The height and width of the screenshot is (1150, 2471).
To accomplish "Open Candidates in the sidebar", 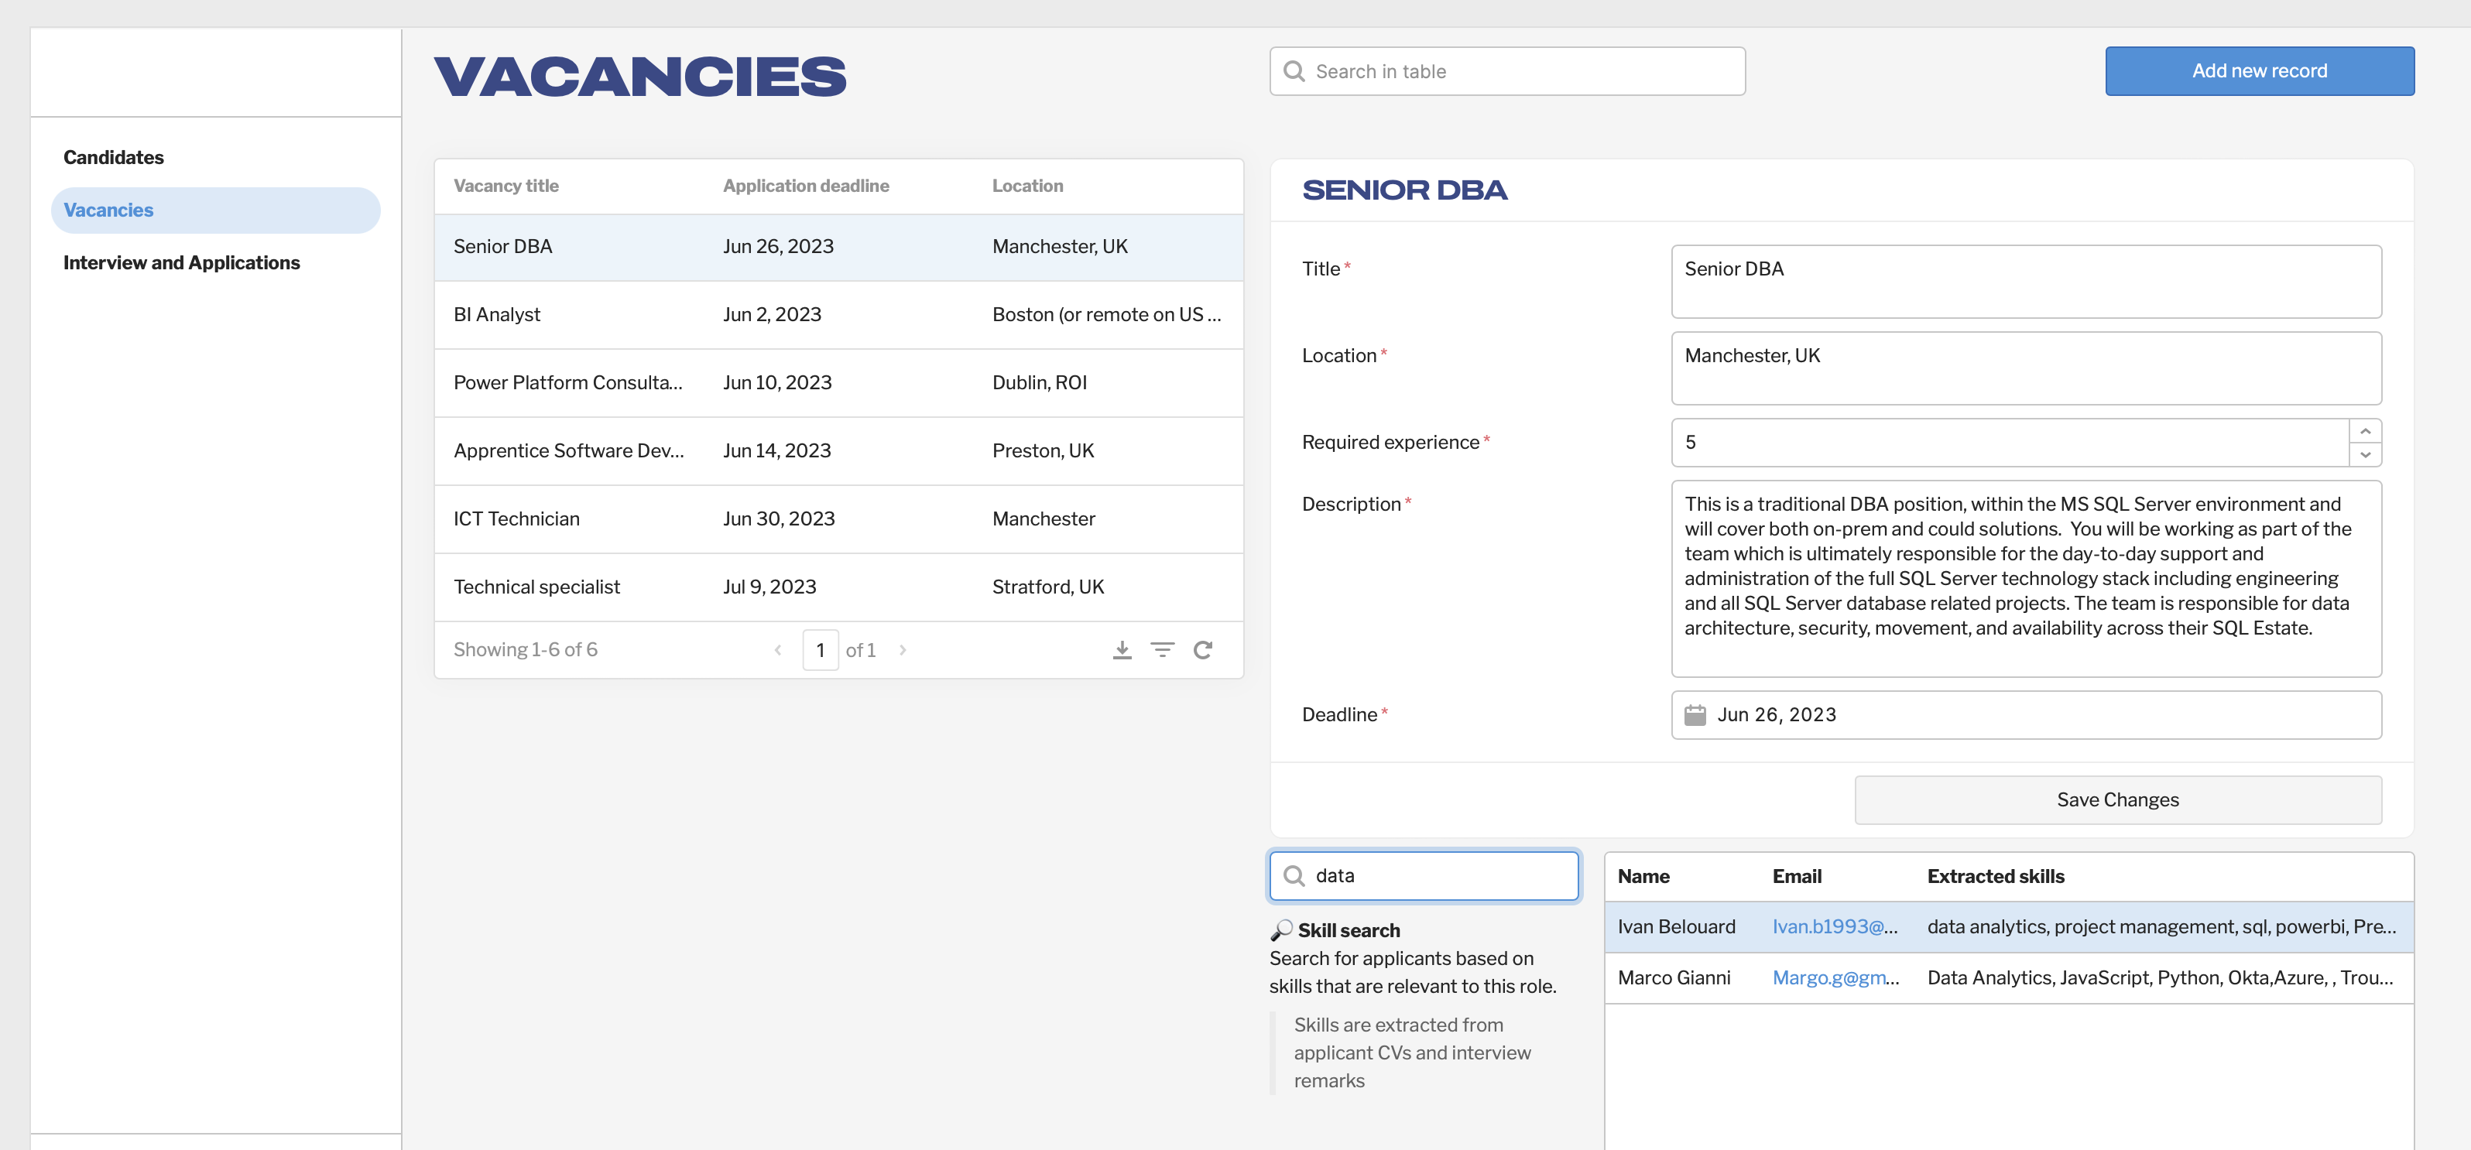I will (113, 157).
